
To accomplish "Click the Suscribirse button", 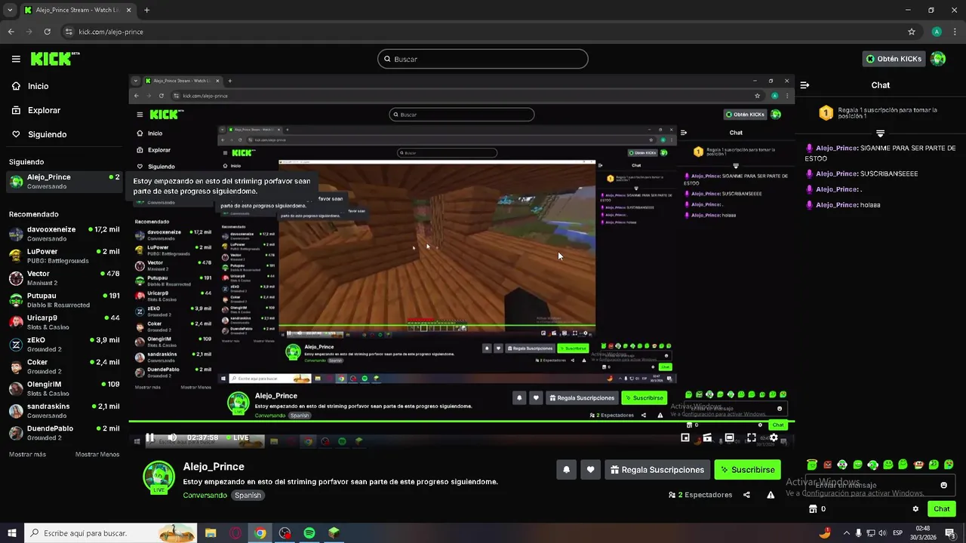I will point(747,470).
